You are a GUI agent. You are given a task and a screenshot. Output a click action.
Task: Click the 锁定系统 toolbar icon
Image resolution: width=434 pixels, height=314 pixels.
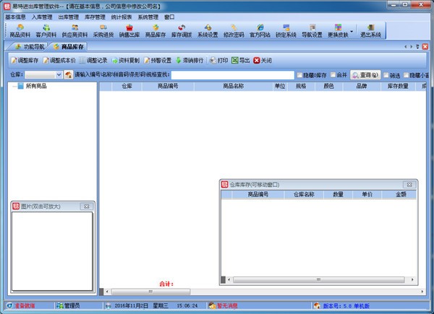[x=286, y=30]
